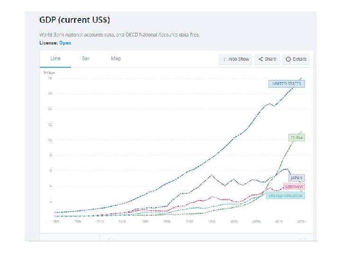The height and width of the screenshot is (256, 341).
Task: Click the three-dots icon beside Also Show
Action: pos(224,59)
